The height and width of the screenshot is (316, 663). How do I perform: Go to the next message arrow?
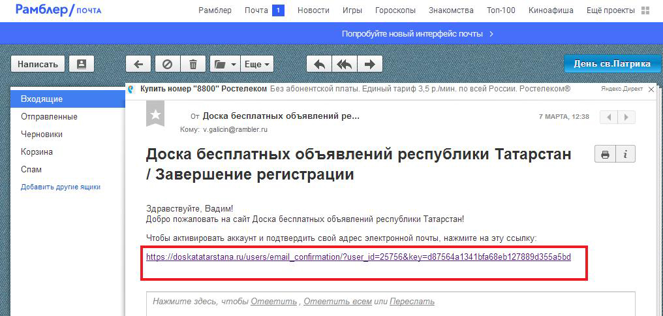pyautogui.click(x=626, y=117)
